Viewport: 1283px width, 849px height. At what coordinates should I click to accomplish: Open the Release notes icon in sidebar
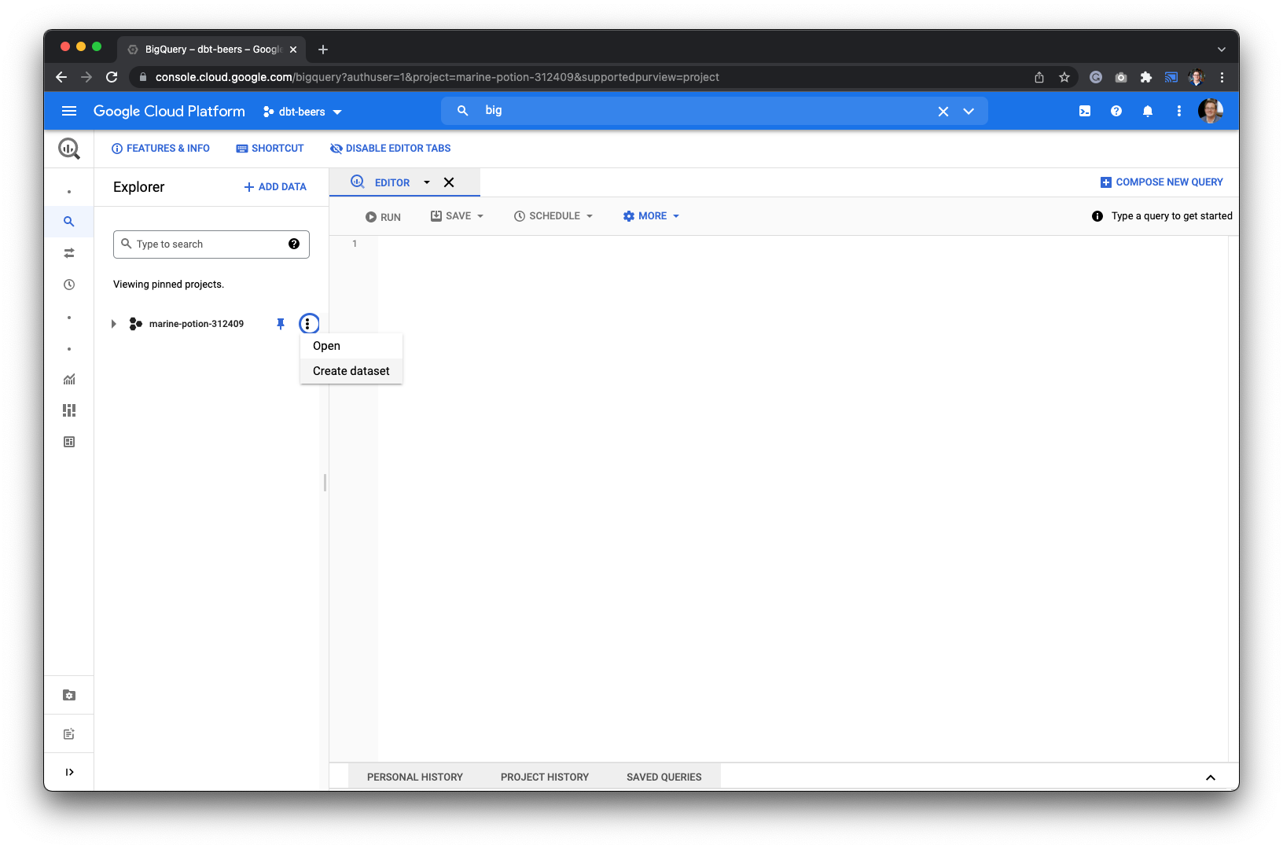tap(69, 733)
